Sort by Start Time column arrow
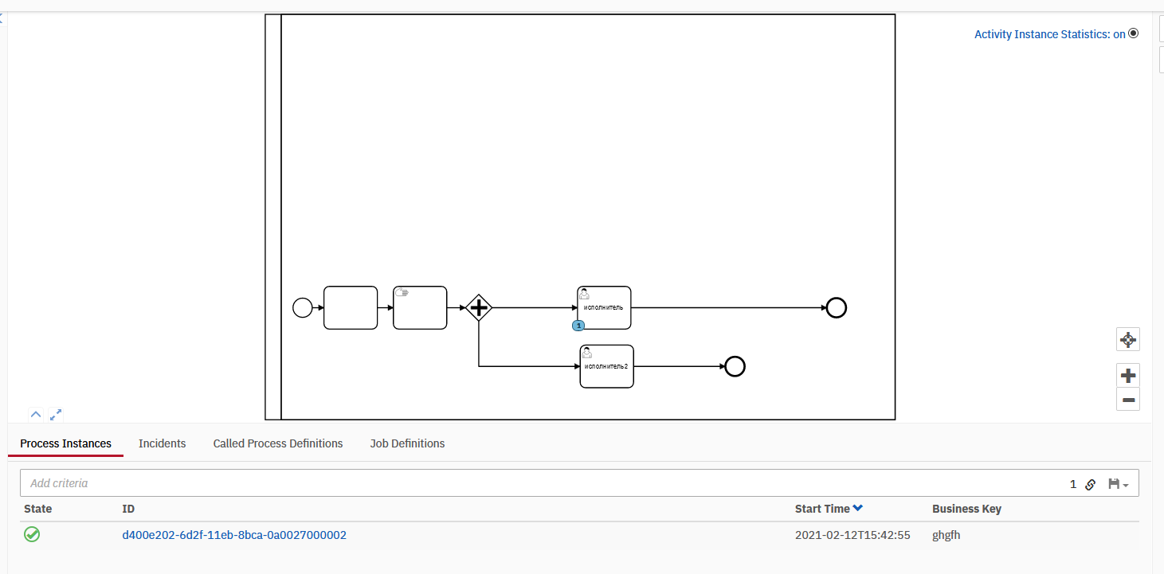The image size is (1164, 574). tap(858, 508)
